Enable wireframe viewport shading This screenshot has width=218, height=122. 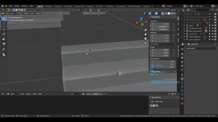click(166, 14)
